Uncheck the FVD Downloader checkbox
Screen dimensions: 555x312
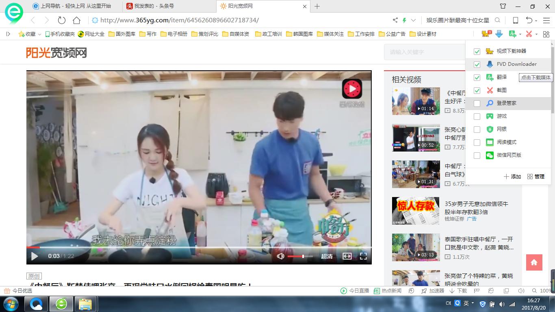(x=477, y=64)
